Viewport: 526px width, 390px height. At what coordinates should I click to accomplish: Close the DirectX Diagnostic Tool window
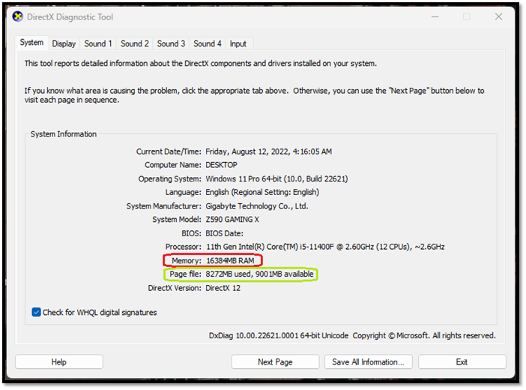[498, 16]
